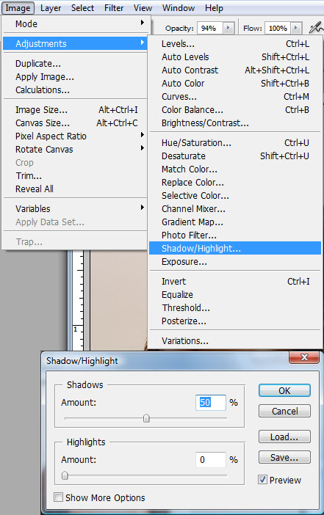
Task: Click the Highlights Amount input field
Action: tap(211, 460)
